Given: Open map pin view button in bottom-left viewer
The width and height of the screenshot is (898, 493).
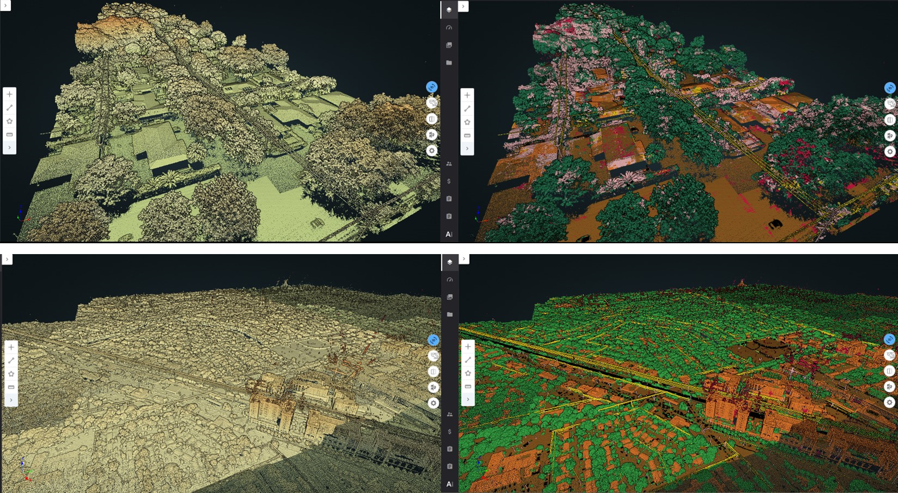Looking at the screenshot, I should point(433,387).
